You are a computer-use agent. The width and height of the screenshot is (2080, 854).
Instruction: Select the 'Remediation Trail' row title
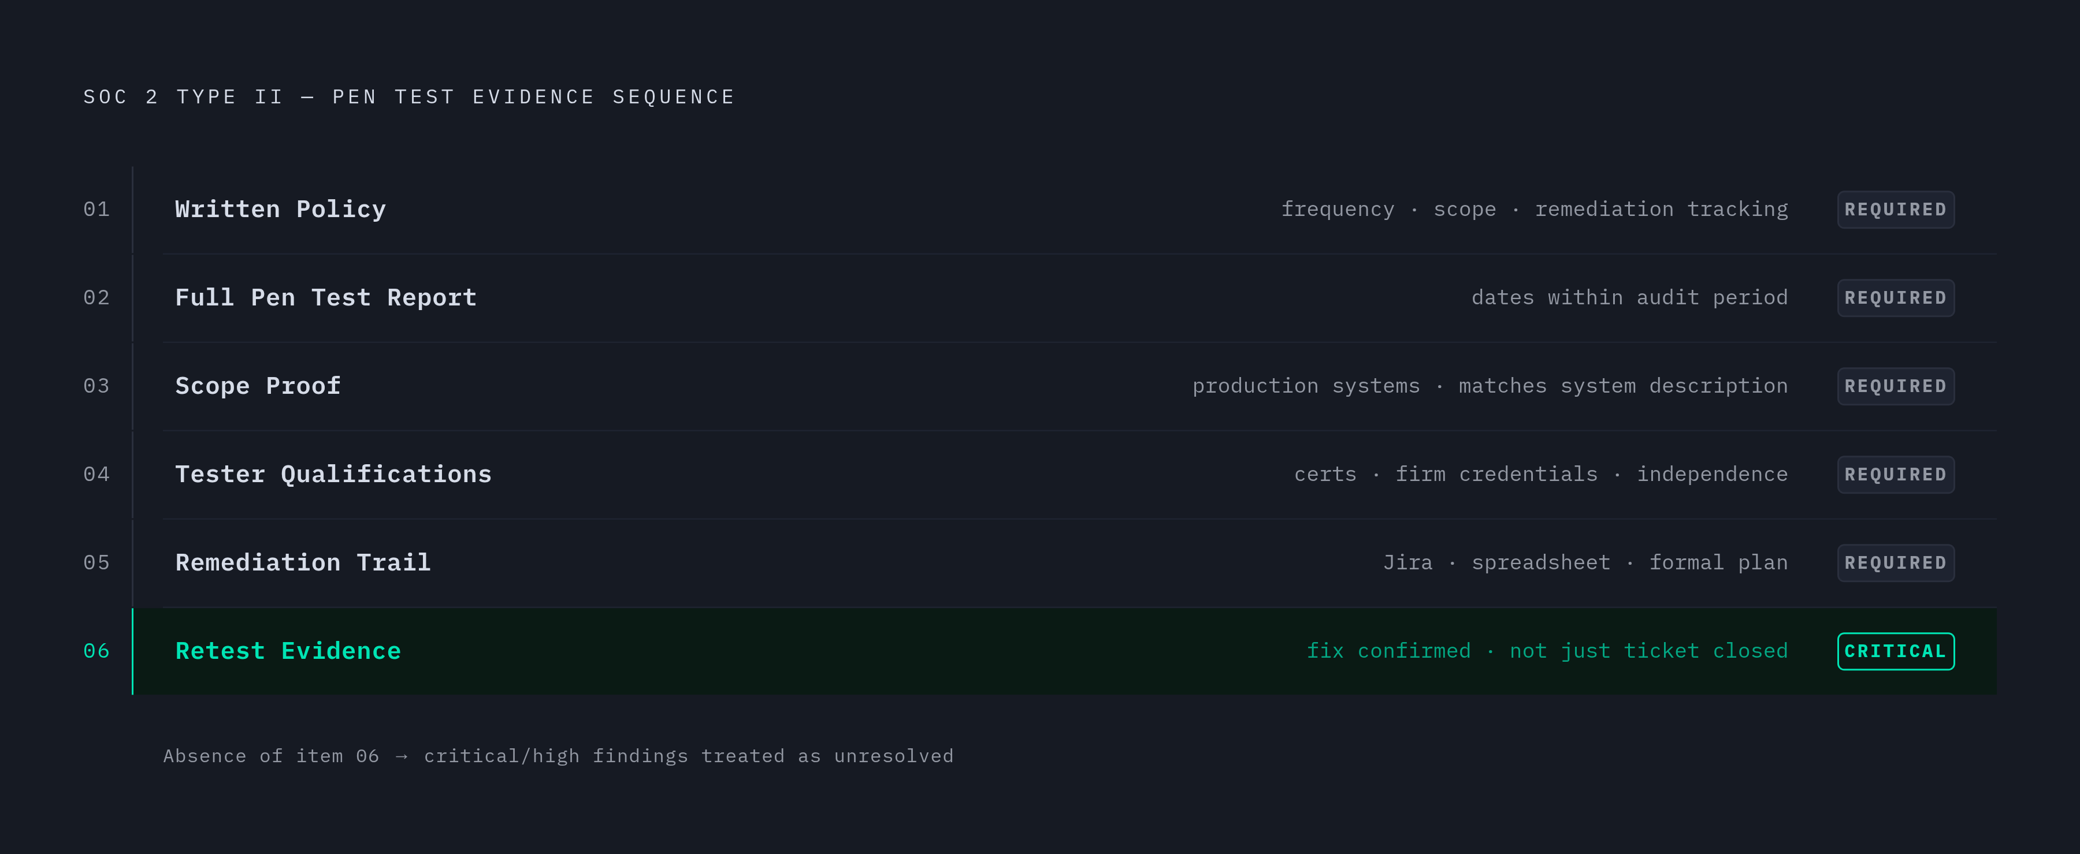tap(303, 562)
